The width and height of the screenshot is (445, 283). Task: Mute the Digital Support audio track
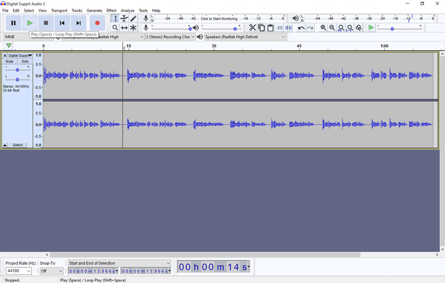tap(9, 62)
